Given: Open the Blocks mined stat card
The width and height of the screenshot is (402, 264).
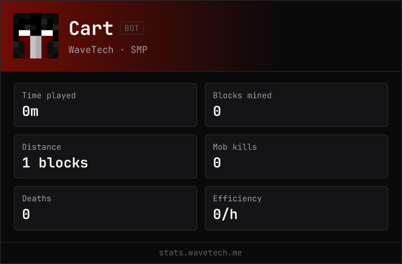Looking at the screenshot, I should (x=296, y=105).
